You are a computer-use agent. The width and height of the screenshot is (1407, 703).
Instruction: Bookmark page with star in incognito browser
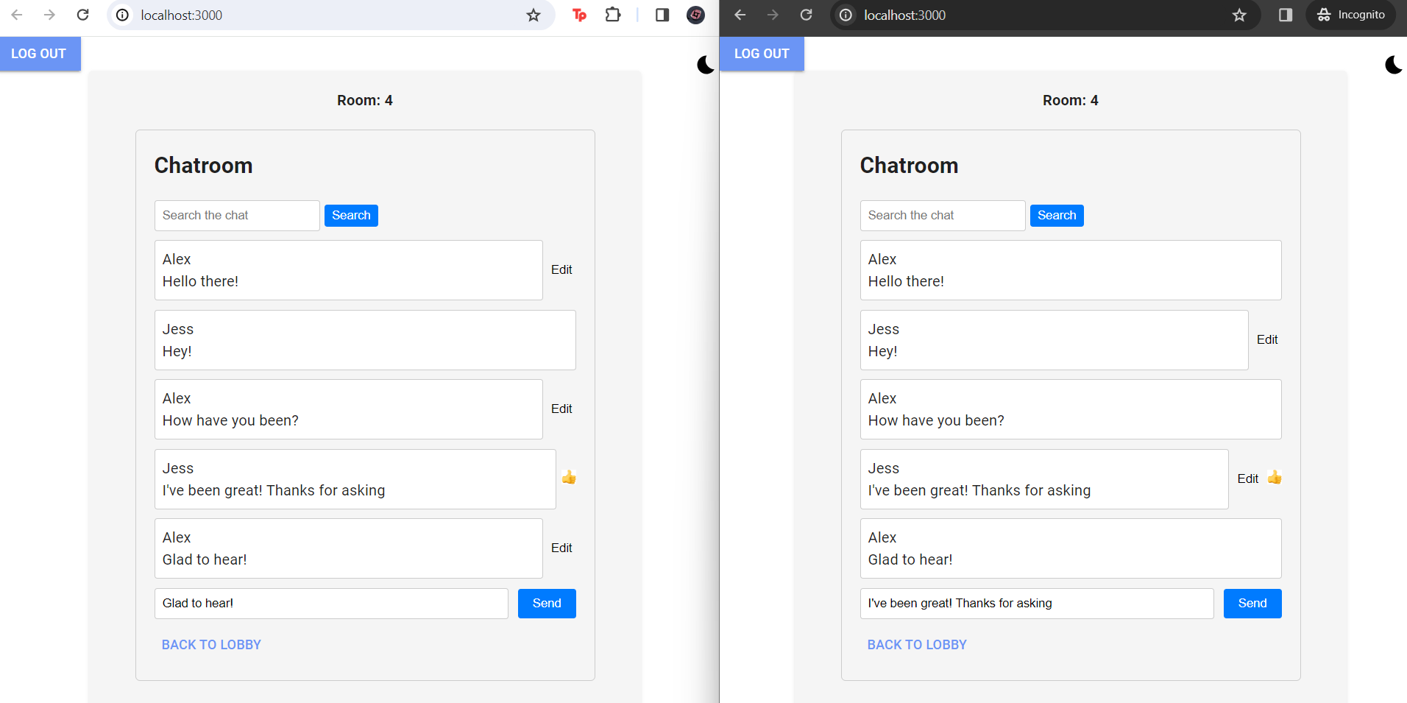pos(1239,15)
